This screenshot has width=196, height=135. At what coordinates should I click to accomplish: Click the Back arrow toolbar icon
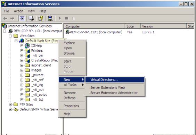click(5, 18)
